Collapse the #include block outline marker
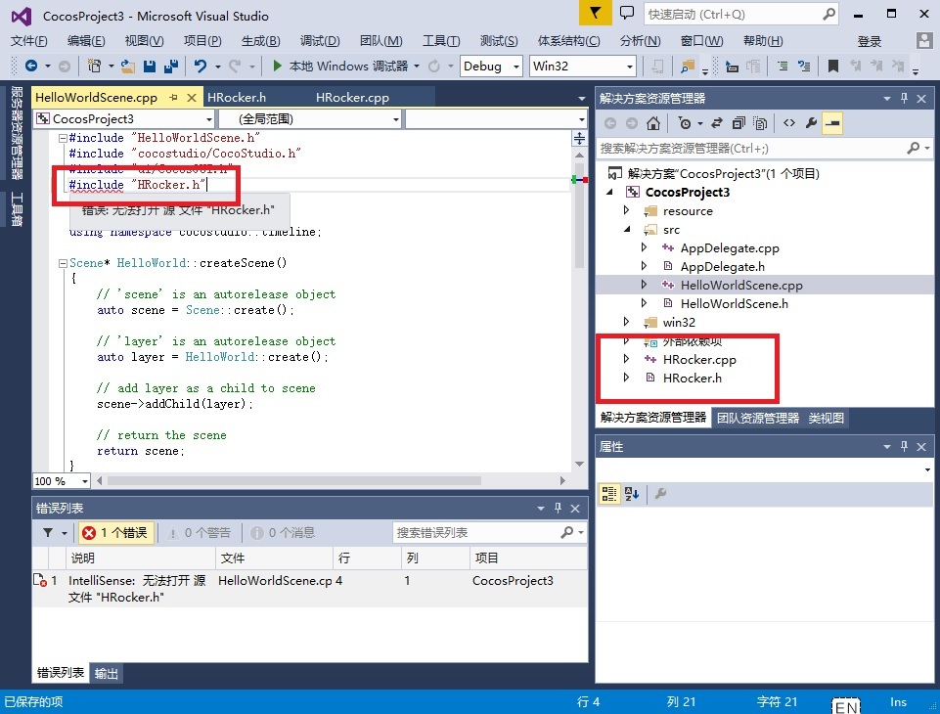Image resolution: width=940 pixels, height=714 pixels. [x=63, y=138]
